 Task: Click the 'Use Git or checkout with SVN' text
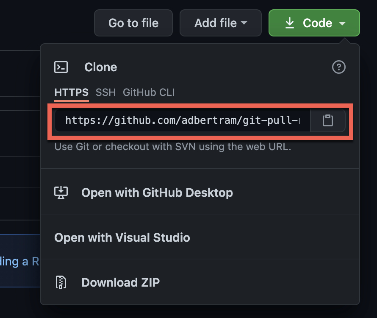tap(173, 147)
